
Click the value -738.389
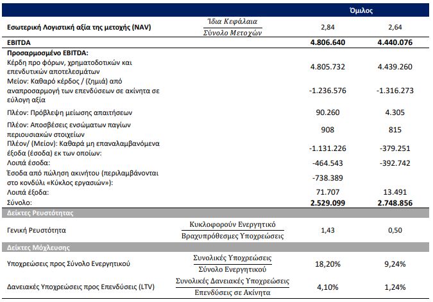click(327, 177)
